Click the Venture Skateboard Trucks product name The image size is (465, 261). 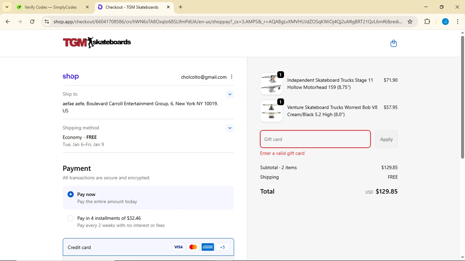click(332, 111)
